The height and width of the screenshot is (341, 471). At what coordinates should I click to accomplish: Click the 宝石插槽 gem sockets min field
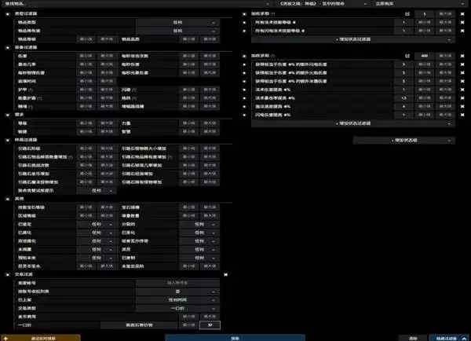coord(189,207)
